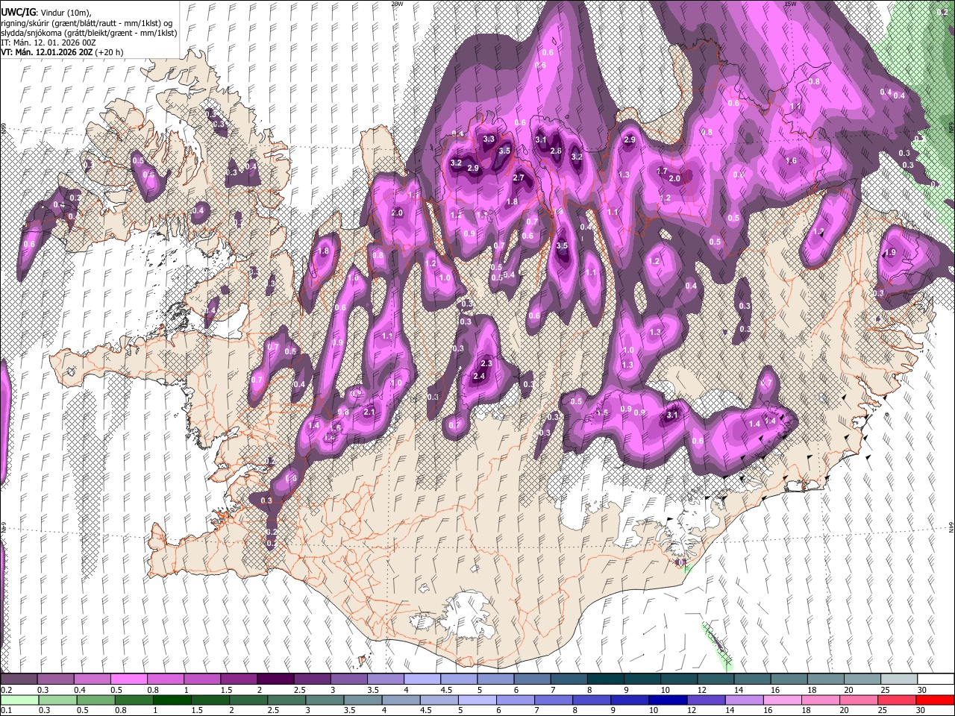Click the 2.3 snowfall value on the map
The height and width of the screenshot is (716, 955).
486,363
